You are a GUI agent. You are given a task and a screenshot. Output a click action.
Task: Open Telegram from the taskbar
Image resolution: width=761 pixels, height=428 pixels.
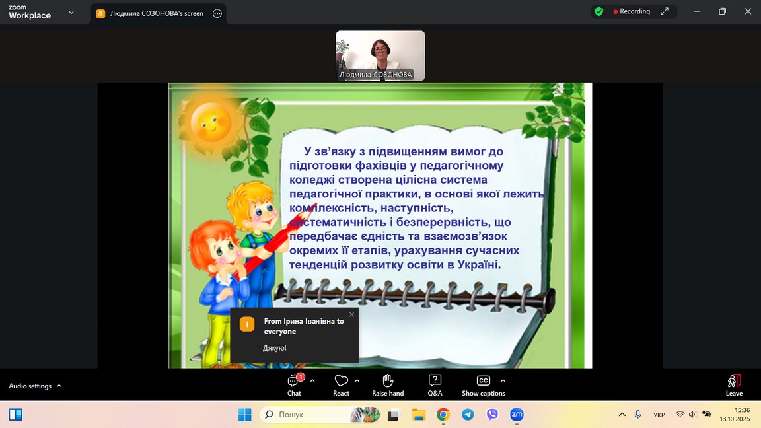point(468,415)
